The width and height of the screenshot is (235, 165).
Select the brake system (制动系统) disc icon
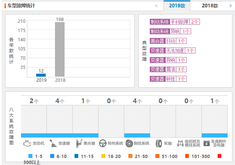pos(129,143)
